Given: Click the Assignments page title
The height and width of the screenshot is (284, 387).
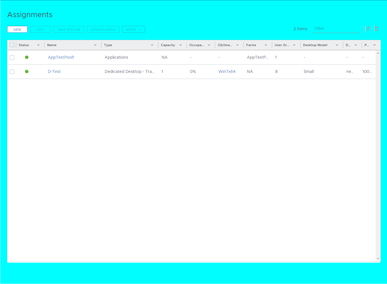Looking at the screenshot, I should click(30, 15).
